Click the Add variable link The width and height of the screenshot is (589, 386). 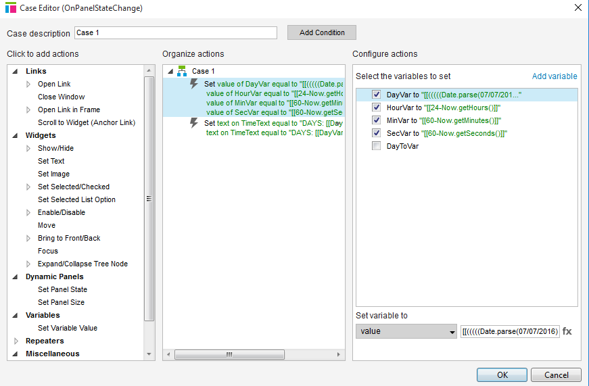[x=555, y=76]
